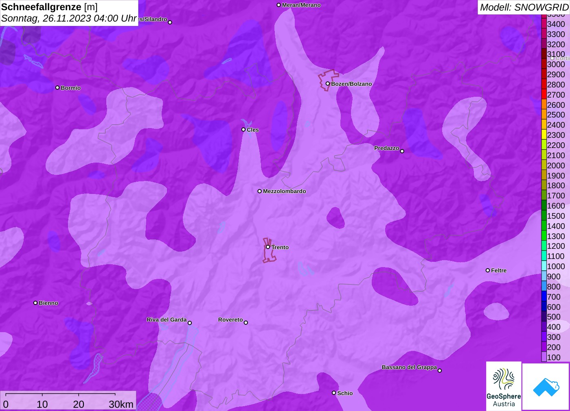570x411 pixels.
Task: Click the blue house-and-cloud logo
Action: (x=546, y=387)
